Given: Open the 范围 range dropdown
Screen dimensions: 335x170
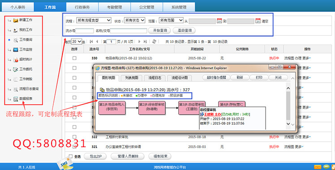Looking at the screenshot, I should (x=171, y=20).
